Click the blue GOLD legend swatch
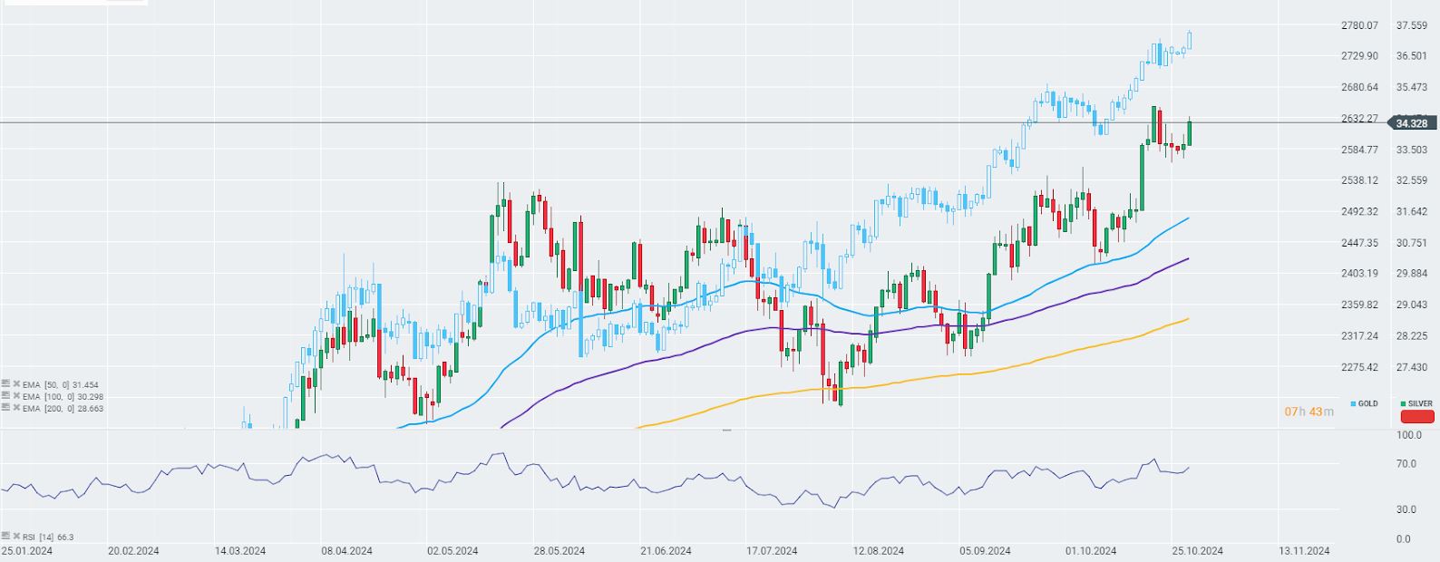 [x=1354, y=403]
